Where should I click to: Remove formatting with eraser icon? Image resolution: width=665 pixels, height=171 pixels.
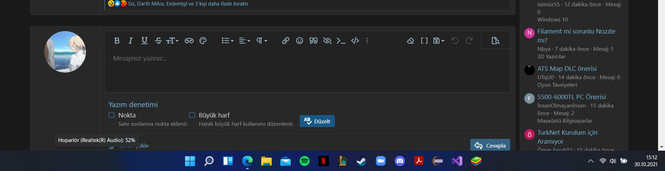pos(411,41)
